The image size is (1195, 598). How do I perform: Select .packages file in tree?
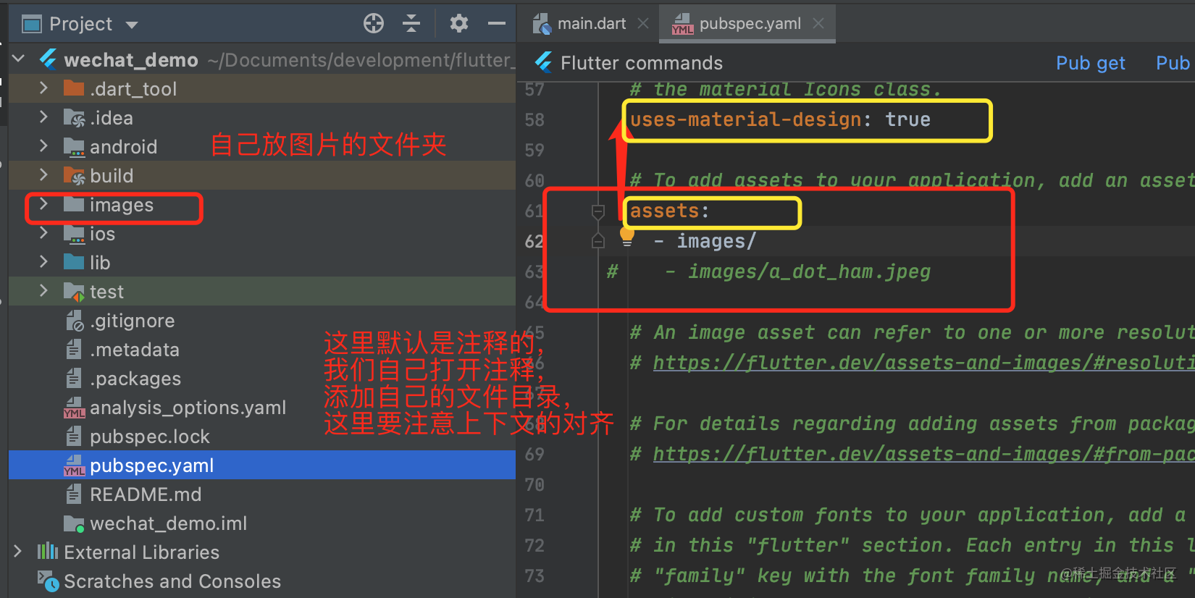pyautogui.click(x=135, y=379)
